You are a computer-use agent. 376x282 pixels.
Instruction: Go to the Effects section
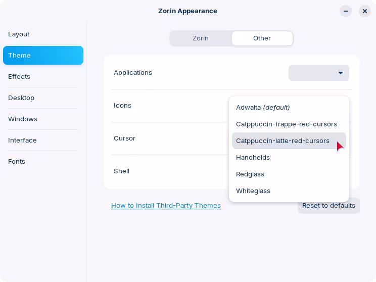point(19,77)
